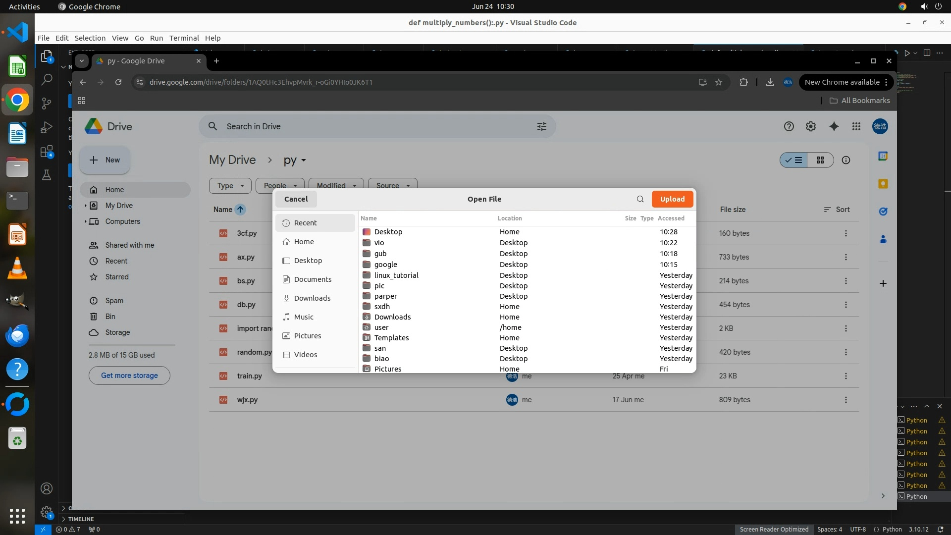951x535 pixels.
Task: Open the Thunderbird icon in the dock
Action: [17, 336]
